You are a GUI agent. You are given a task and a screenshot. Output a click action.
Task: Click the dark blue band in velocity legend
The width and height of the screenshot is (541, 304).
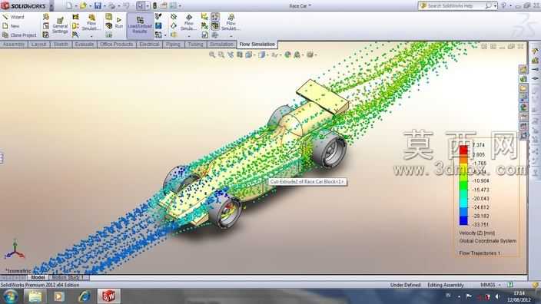pyautogui.click(x=463, y=220)
